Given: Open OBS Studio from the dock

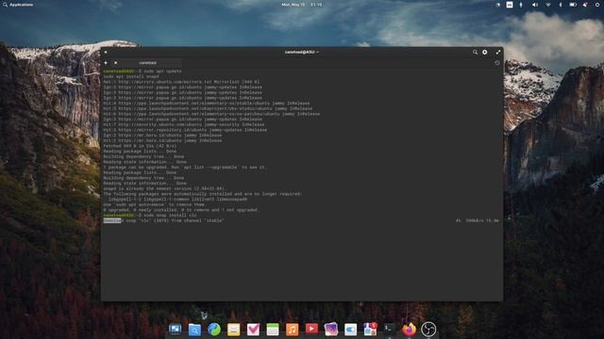Looking at the screenshot, I should [428, 329].
